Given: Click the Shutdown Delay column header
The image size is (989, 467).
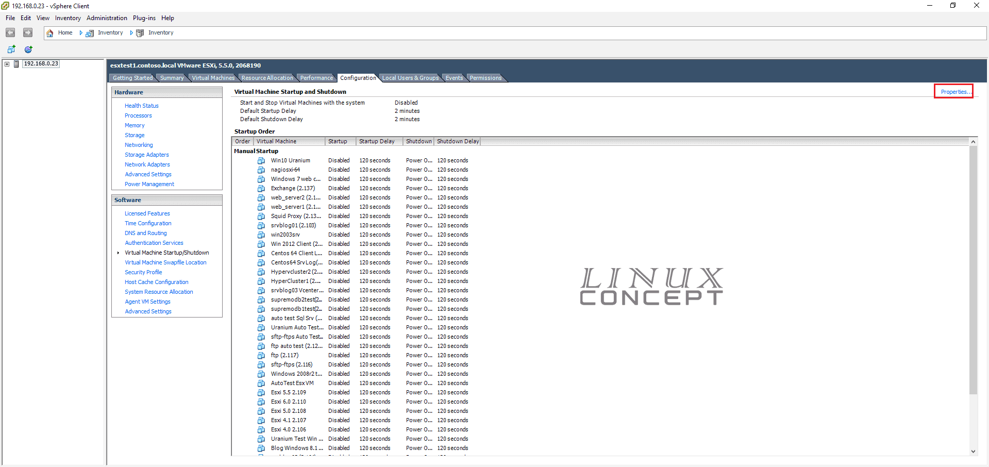Looking at the screenshot, I should pos(457,141).
